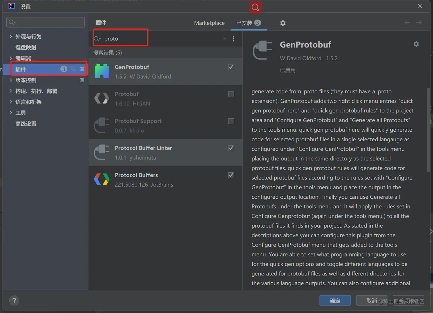
Task: Open plugin manage gear next to 已安装 tab
Action: tap(283, 23)
